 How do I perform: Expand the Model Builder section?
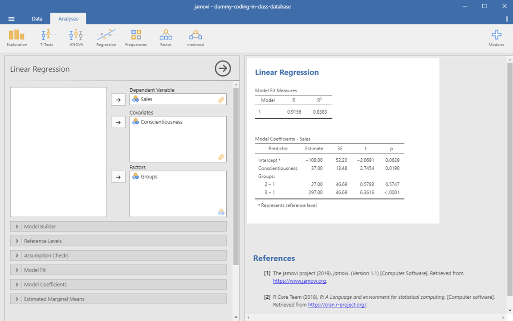(118, 226)
